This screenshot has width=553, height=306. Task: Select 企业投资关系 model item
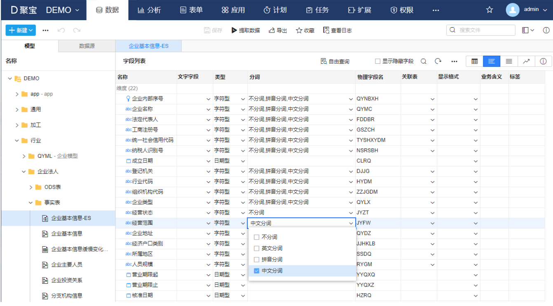(x=62, y=280)
